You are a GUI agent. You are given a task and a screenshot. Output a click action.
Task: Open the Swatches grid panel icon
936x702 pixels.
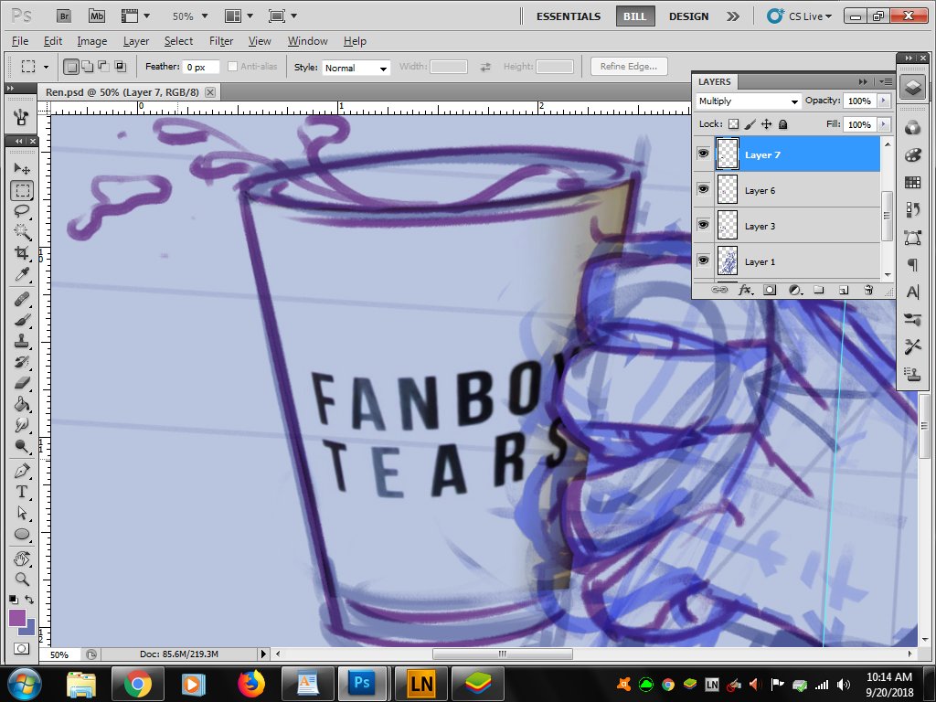pos(913,183)
